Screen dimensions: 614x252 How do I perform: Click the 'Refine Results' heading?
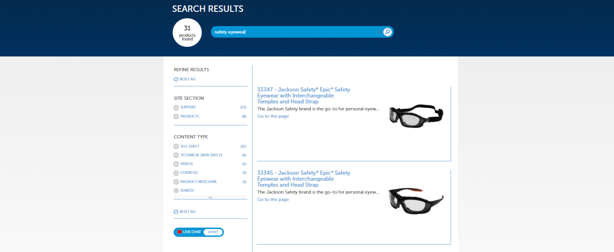point(191,70)
